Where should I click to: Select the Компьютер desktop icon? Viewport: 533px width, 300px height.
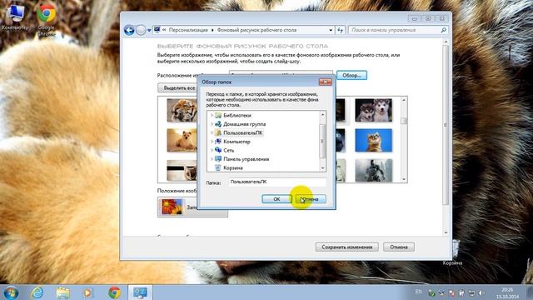[15, 17]
